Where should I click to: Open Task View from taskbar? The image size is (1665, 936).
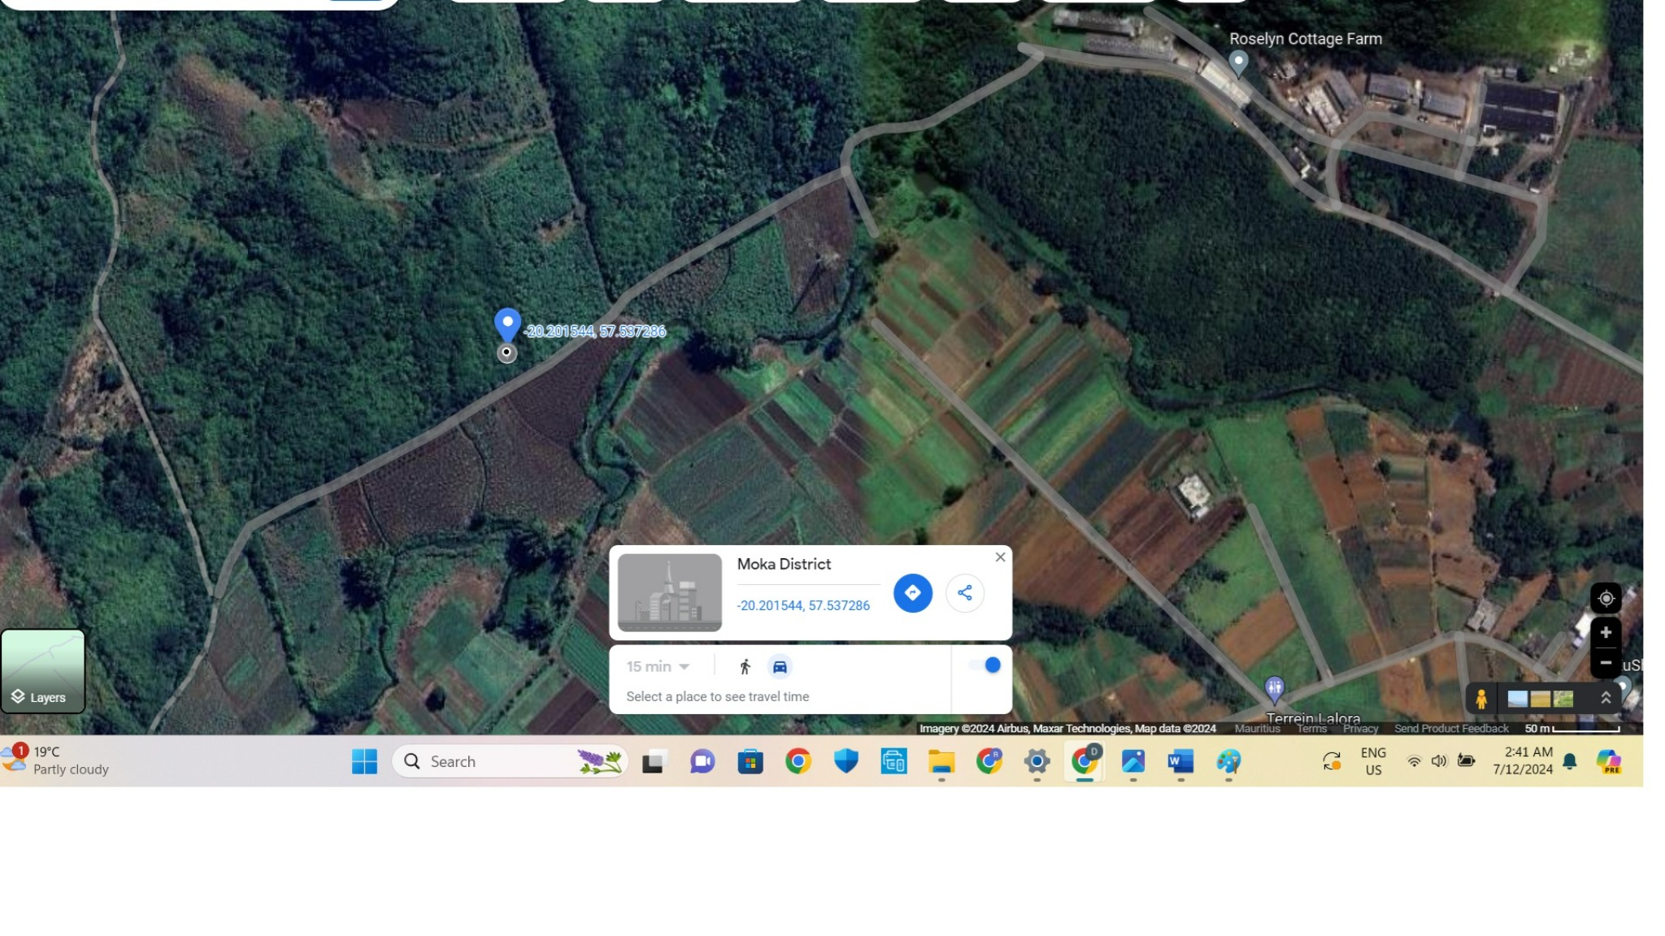[x=654, y=761]
